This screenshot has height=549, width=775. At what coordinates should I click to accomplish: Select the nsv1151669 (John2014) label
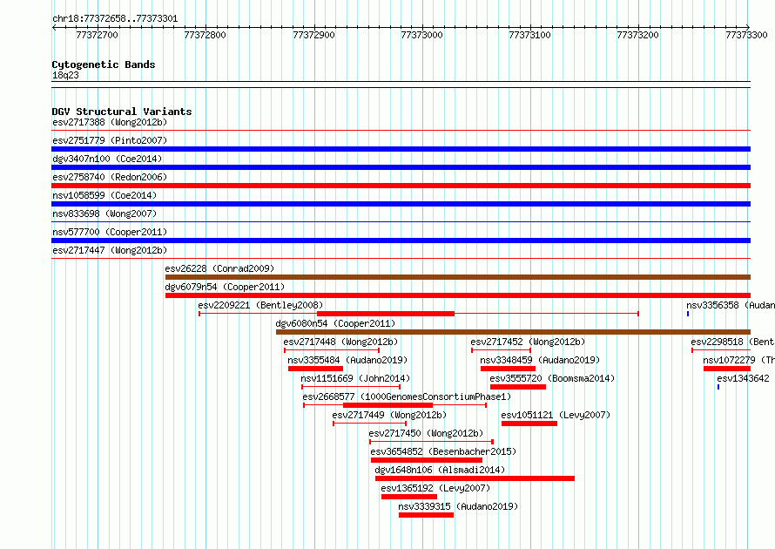[x=355, y=378]
